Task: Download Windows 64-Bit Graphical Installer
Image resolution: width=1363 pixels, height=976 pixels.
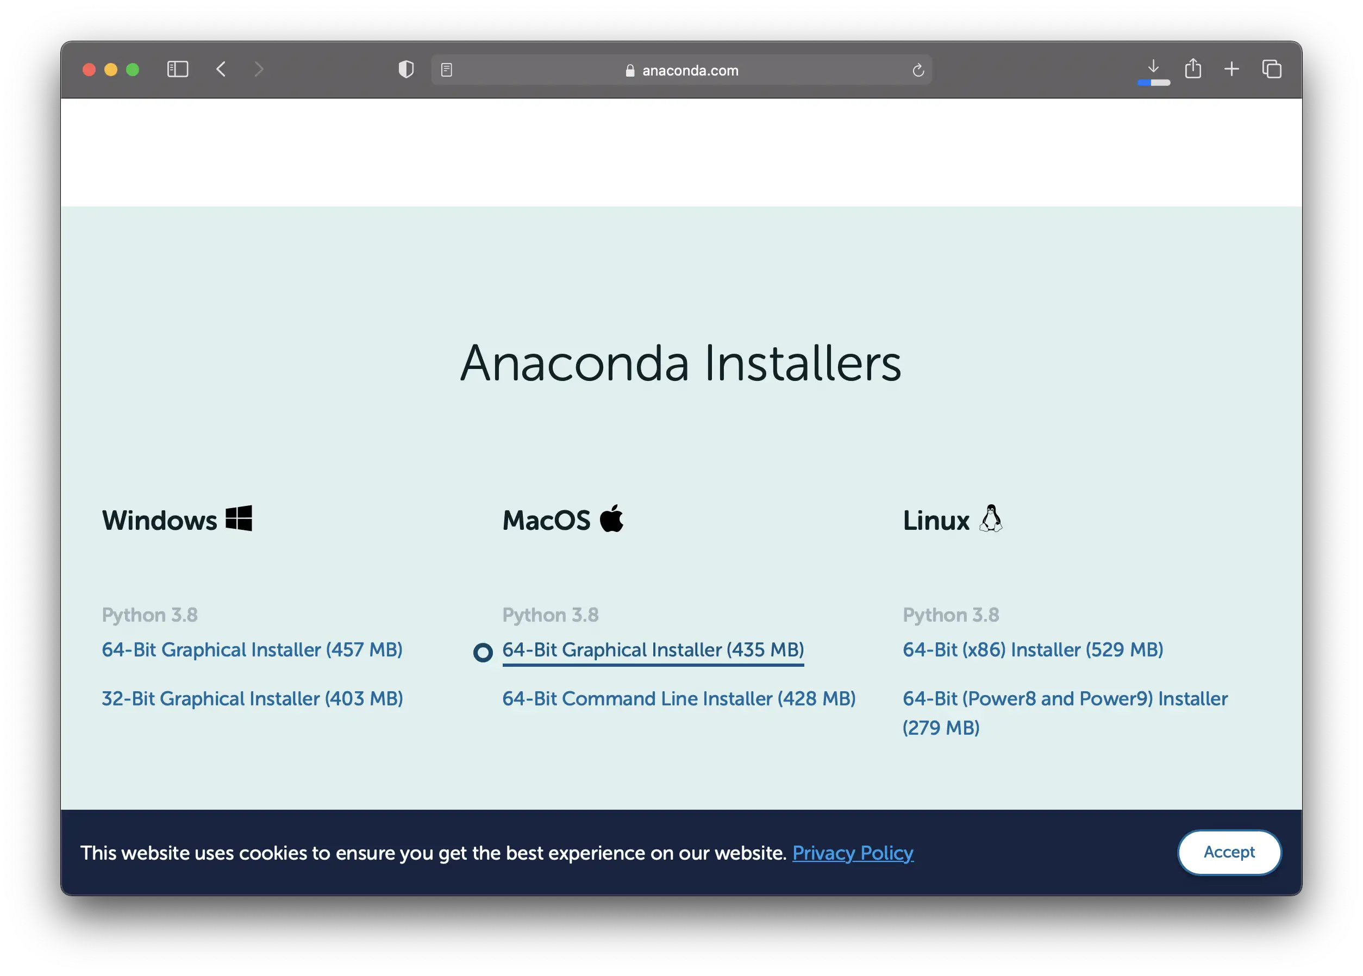Action: pyautogui.click(x=252, y=649)
